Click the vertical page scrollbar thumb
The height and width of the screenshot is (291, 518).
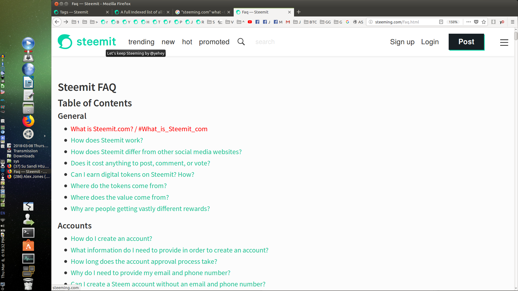[516, 36]
